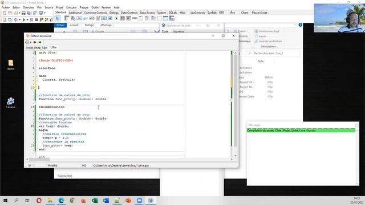
Task: Select the TListBox component icon
Action: pyautogui.click(x=123, y=18)
